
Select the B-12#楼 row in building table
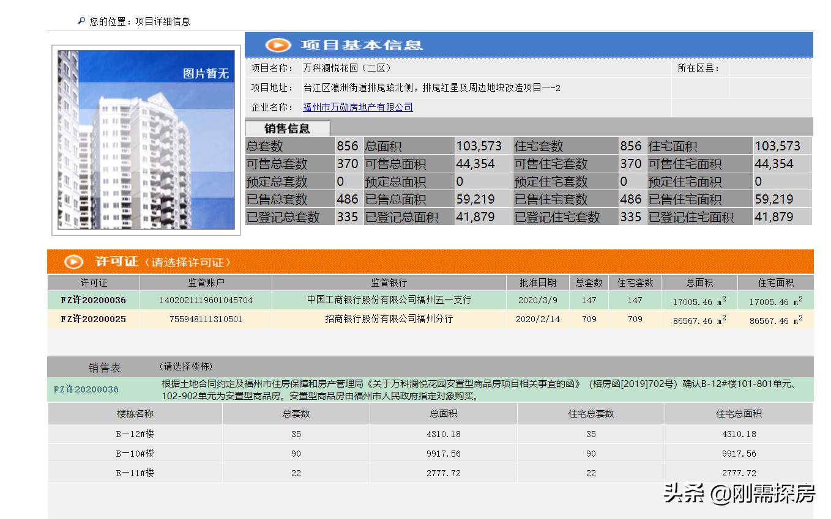pyautogui.click(x=135, y=434)
